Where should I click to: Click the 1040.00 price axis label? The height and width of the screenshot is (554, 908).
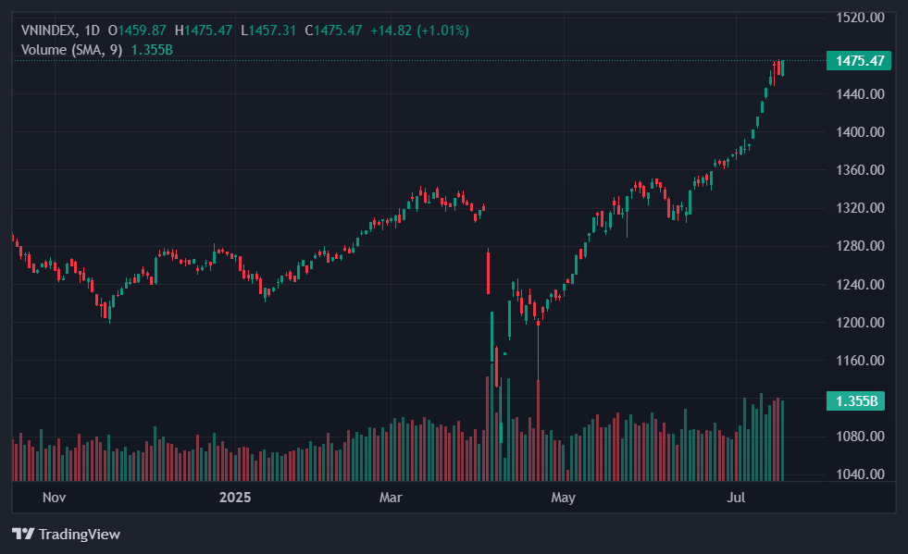[860, 474]
